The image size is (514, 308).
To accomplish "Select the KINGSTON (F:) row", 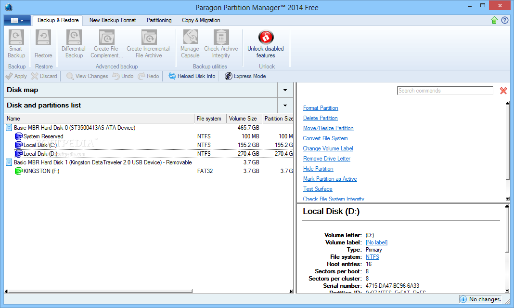I will point(149,171).
